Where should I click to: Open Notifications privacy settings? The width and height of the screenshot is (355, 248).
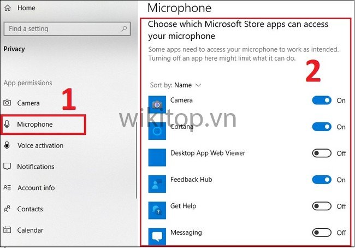point(35,167)
